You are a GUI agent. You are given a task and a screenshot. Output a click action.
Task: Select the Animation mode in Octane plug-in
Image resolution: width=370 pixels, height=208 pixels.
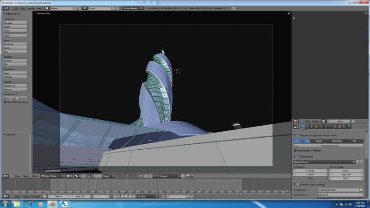pyautogui.click(x=337, y=141)
